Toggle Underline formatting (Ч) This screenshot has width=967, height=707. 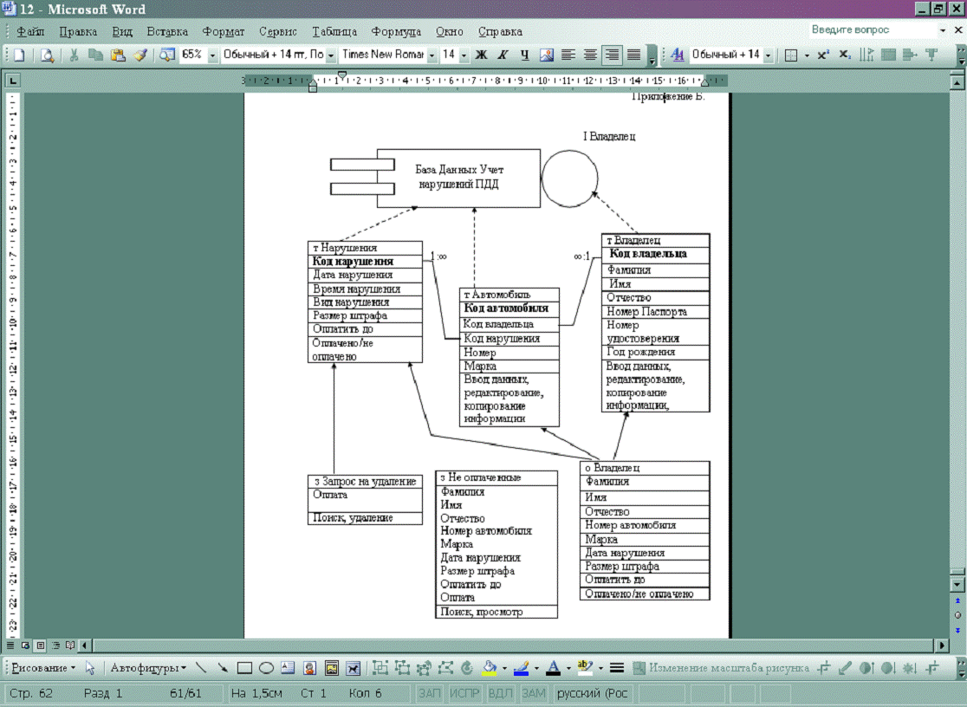pos(524,55)
